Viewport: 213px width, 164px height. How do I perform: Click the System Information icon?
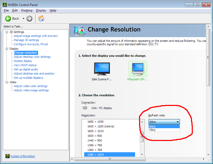[7, 156]
